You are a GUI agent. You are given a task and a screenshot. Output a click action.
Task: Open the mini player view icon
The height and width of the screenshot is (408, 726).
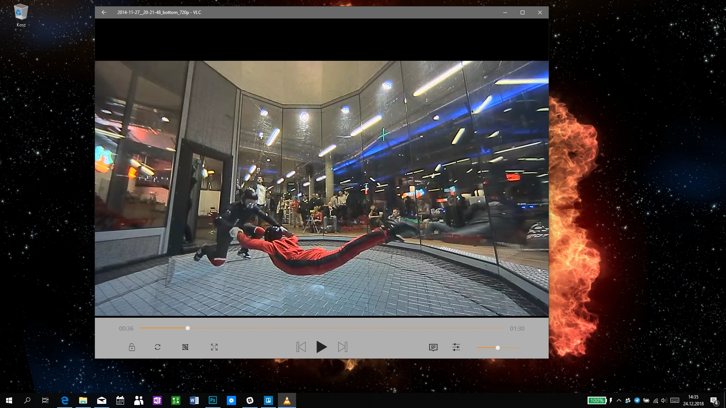coord(185,347)
